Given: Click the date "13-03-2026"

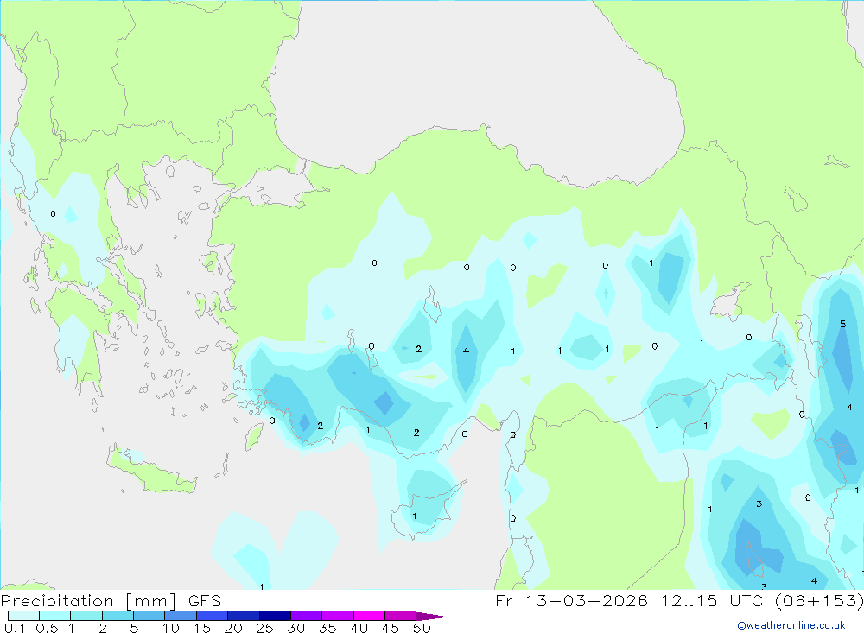Looking at the screenshot, I should (x=587, y=600).
